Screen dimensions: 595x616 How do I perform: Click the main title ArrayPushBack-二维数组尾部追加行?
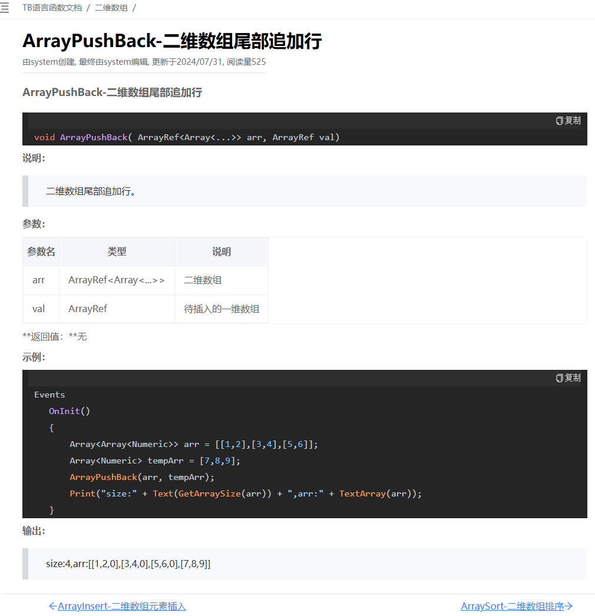[172, 41]
